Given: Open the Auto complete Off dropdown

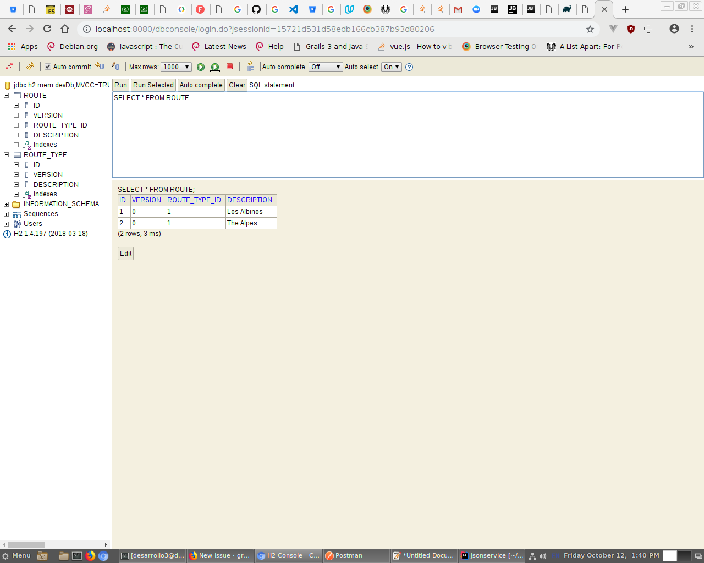Looking at the screenshot, I should (x=326, y=67).
